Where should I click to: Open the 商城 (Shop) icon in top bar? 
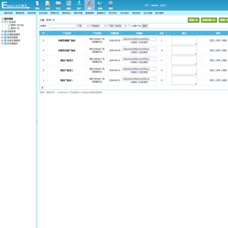100,5
